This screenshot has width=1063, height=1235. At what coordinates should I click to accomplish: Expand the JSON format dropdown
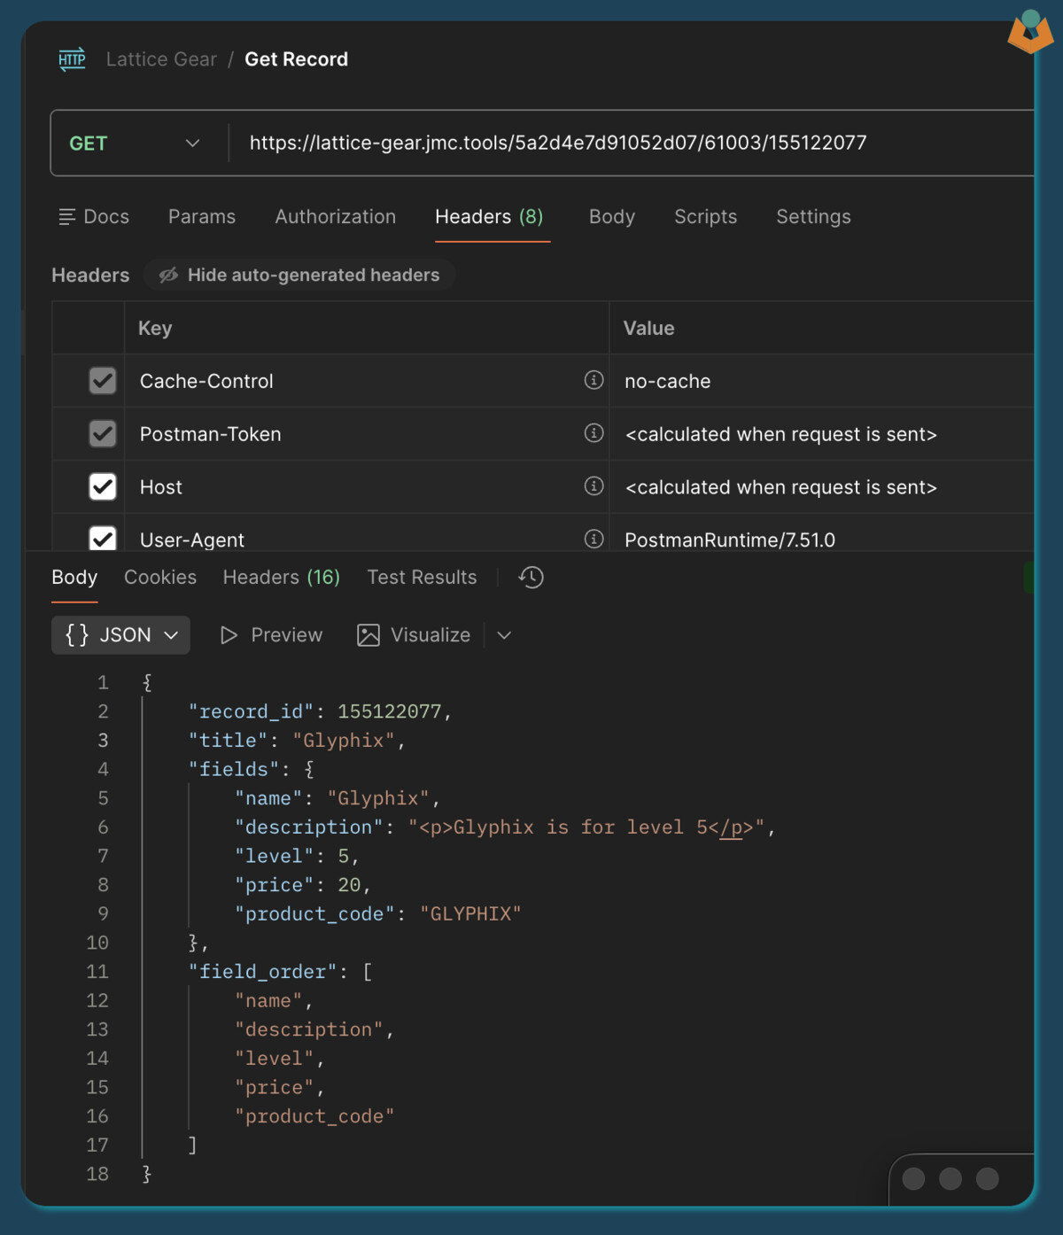point(121,635)
